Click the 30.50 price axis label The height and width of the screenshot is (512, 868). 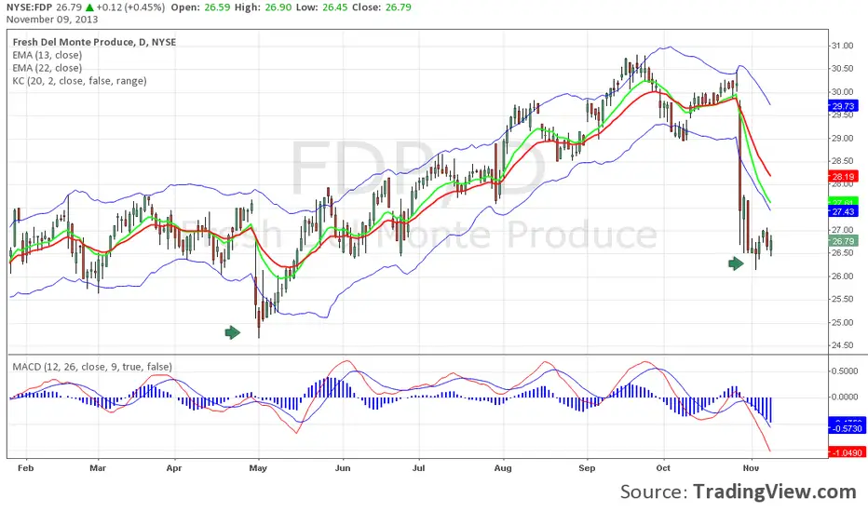coord(843,69)
